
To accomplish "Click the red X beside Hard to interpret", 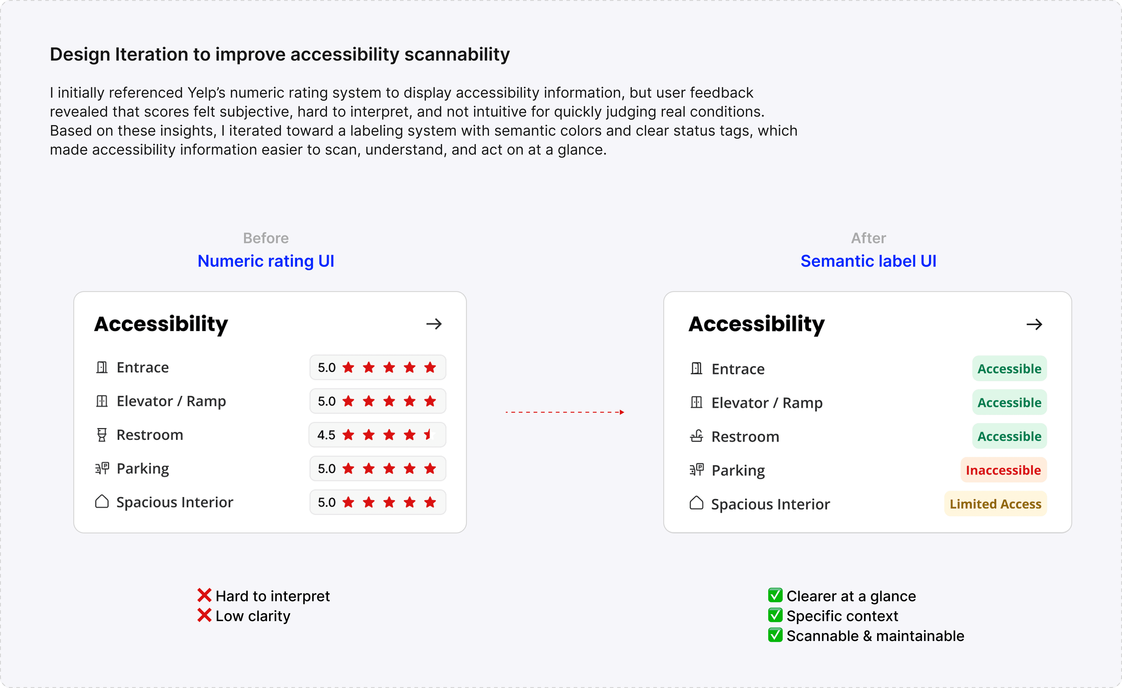I will pyautogui.click(x=204, y=595).
